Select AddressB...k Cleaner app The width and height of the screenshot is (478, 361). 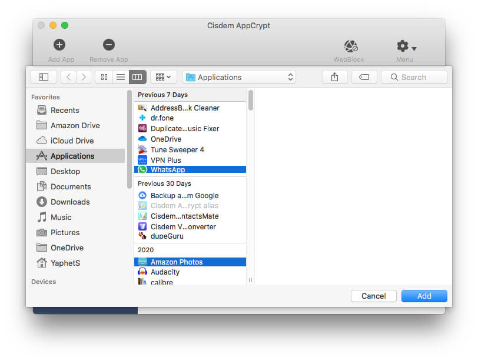(x=190, y=108)
